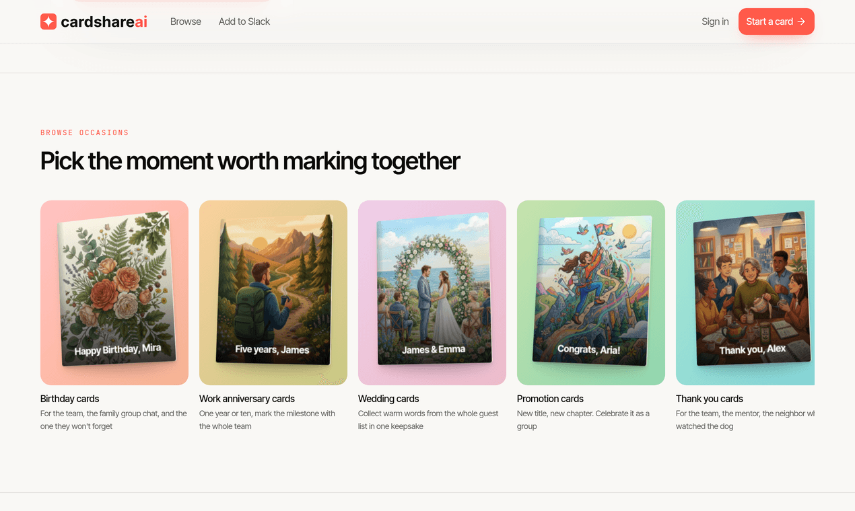Image resolution: width=855 pixels, height=511 pixels.
Task: Select the Promotion cards title
Action: (x=550, y=399)
